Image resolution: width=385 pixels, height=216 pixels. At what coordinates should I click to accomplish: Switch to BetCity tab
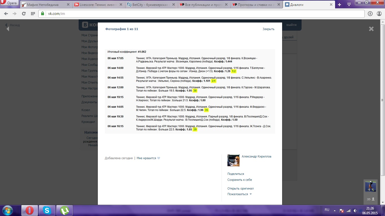151,4
